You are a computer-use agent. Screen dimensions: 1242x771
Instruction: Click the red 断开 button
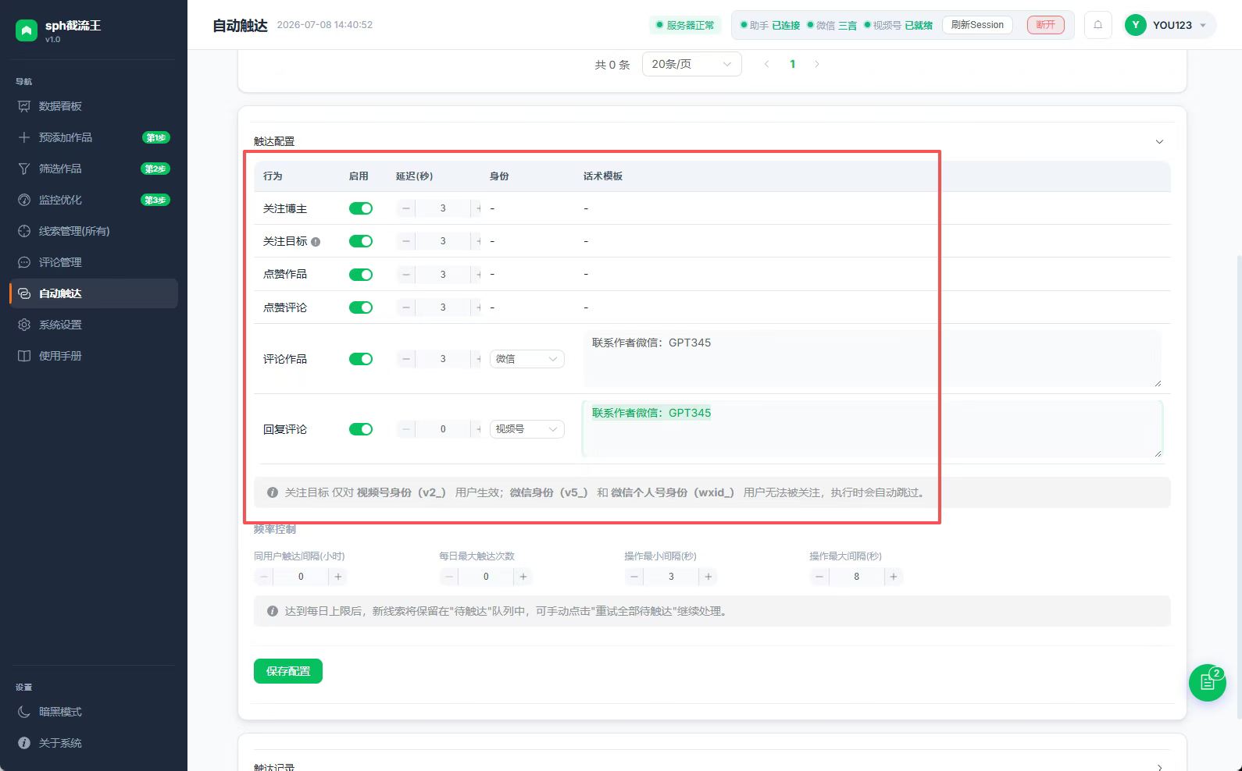pos(1045,25)
